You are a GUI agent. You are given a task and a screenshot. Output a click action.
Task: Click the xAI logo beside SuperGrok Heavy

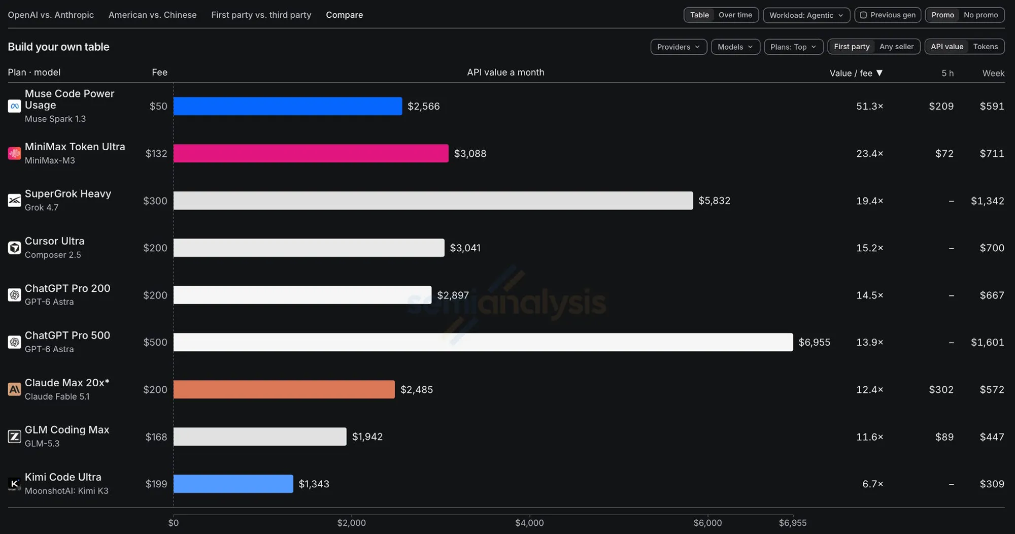14,201
